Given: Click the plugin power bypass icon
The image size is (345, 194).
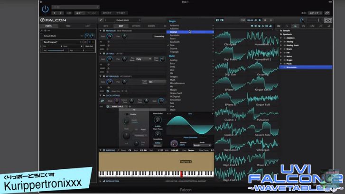Looking at the screenshot, I should tap(45, 9).
